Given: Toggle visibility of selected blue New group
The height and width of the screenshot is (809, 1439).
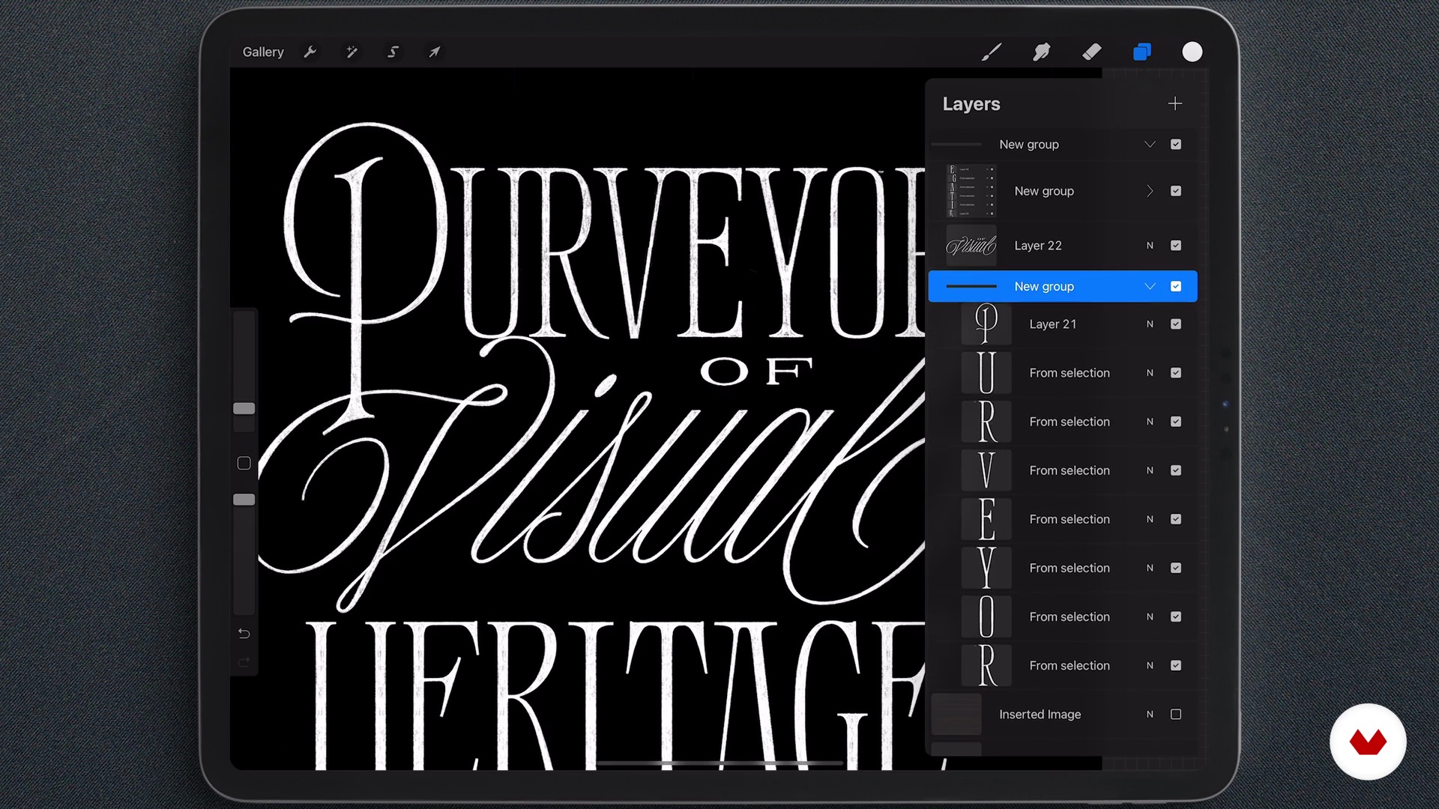Looking at the screenshot, I should (x=1176, y=286).
